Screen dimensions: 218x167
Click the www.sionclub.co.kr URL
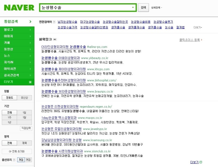(97, 151)
